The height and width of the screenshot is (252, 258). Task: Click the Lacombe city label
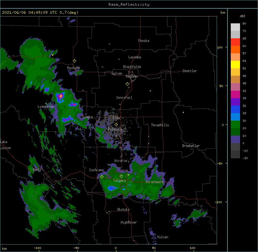pos(135,57)
